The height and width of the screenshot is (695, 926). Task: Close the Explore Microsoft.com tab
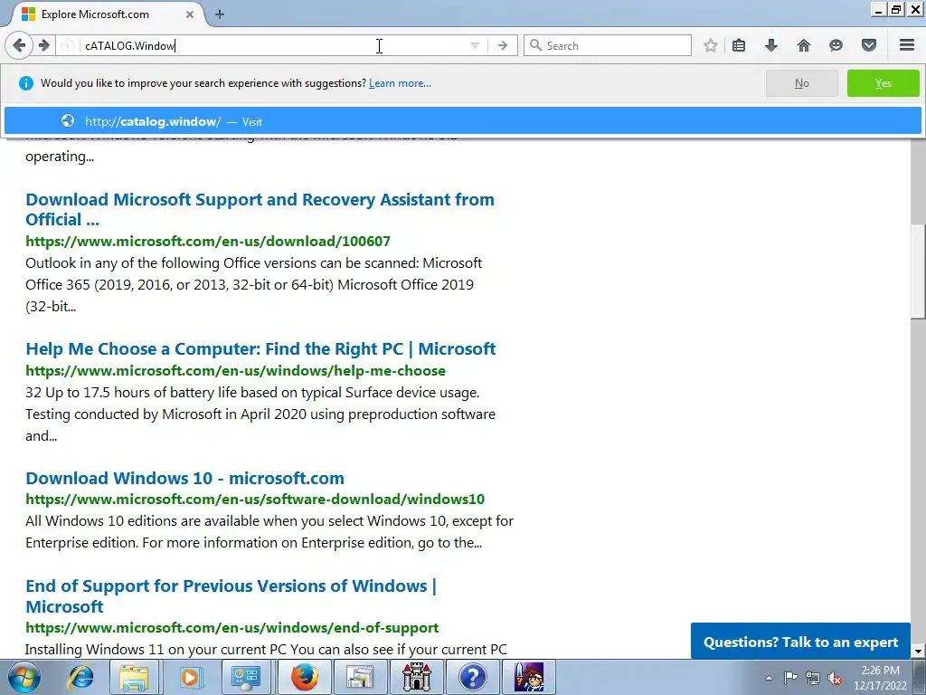(x=190, y=14)
